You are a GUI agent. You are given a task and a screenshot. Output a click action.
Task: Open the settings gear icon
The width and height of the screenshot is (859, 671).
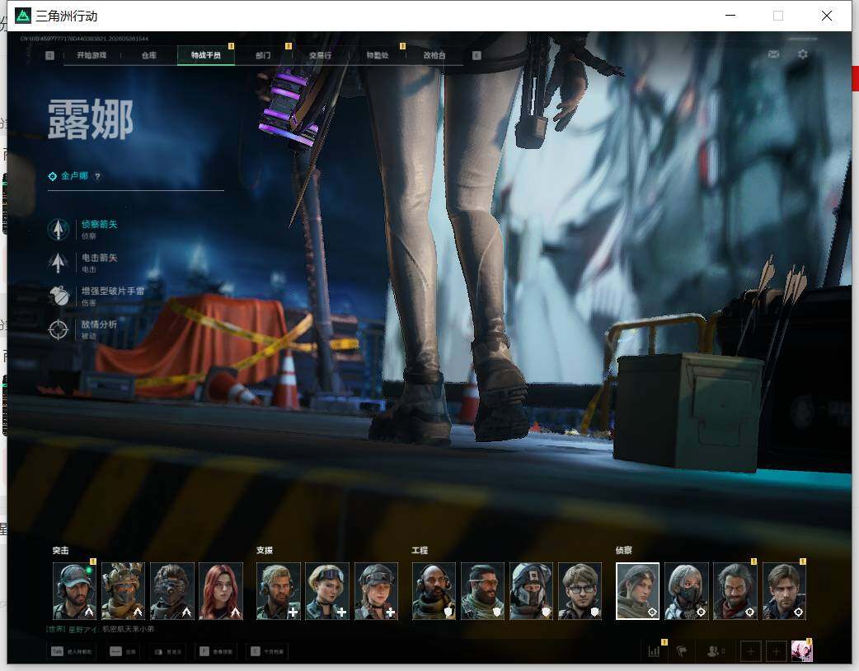[803, 54]
